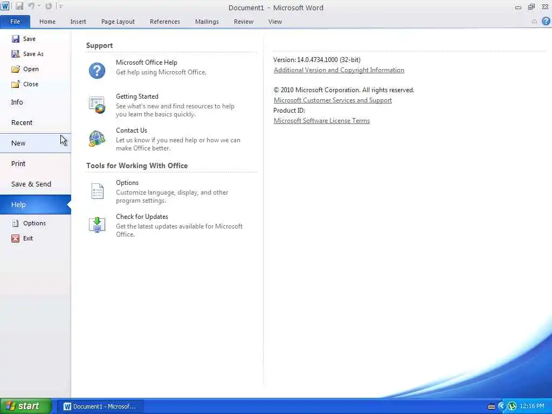This screenshot has width=552, height=414.
Task: Open the Print section
Action: [35, 163]
